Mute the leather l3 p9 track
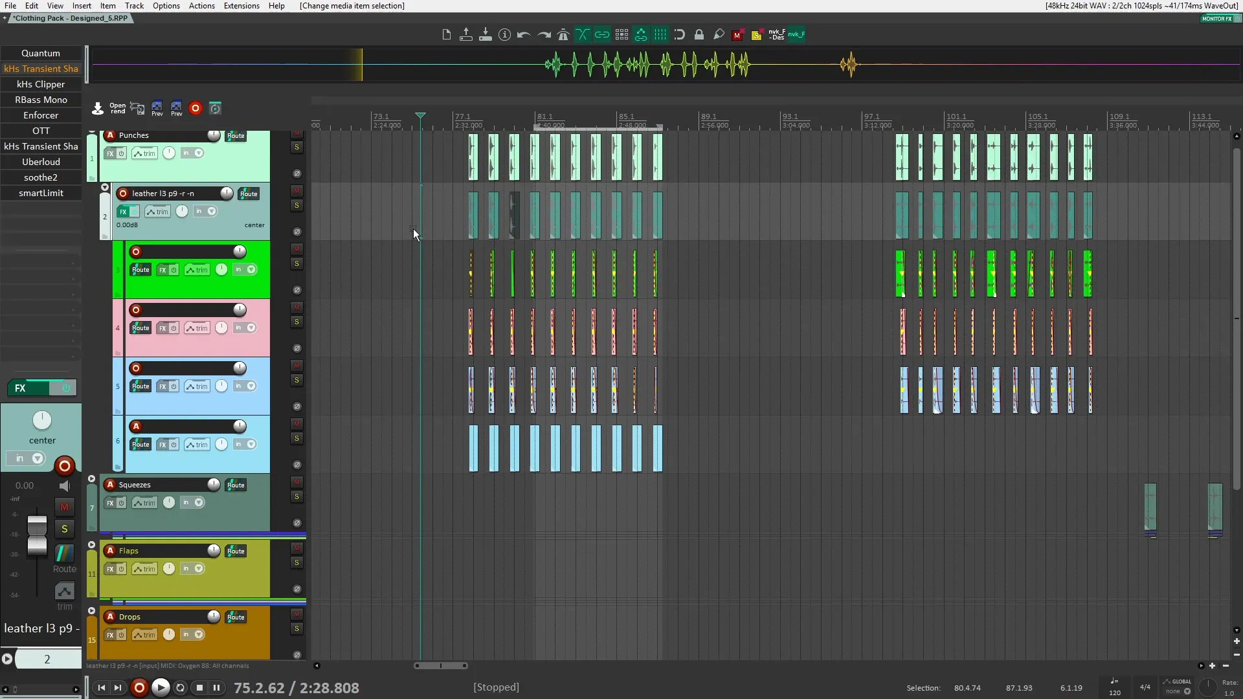 [297, 191]
